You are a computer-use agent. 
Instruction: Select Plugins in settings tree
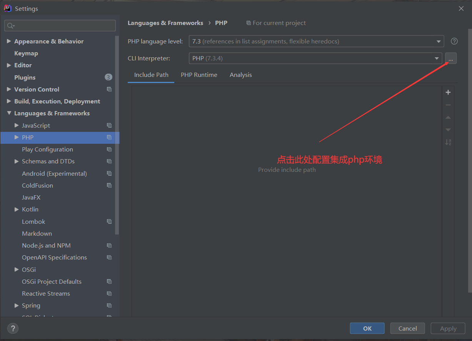pyautogui.click(x=25, y=77)
